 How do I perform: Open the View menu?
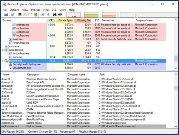click(25, 10)
